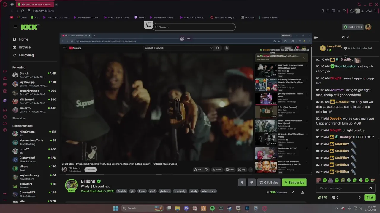Toggle YouTube dislike button in stream

click(x=206, y=170)
